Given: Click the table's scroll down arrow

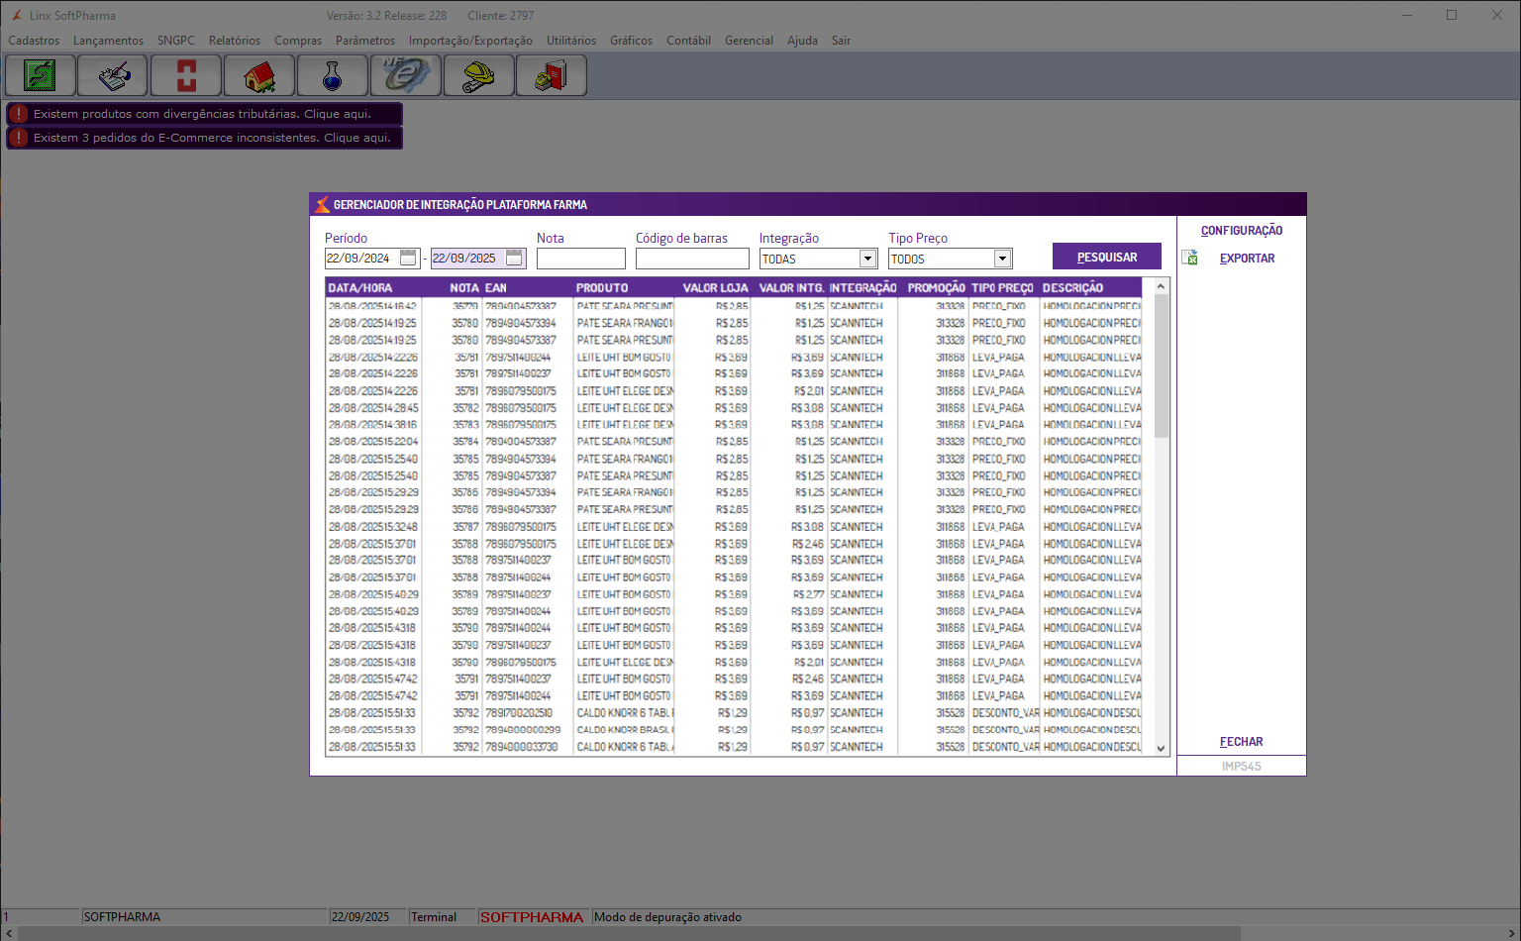Looking at the screenshot, I should [1162, 749].
